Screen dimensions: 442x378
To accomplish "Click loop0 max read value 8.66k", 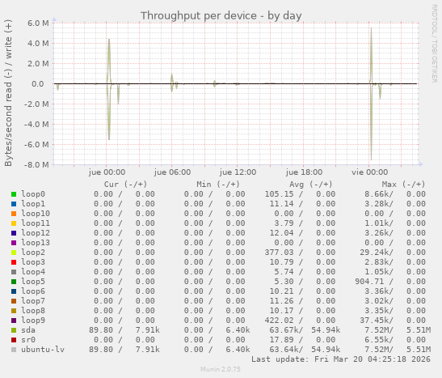I will [x=377, y=194].
